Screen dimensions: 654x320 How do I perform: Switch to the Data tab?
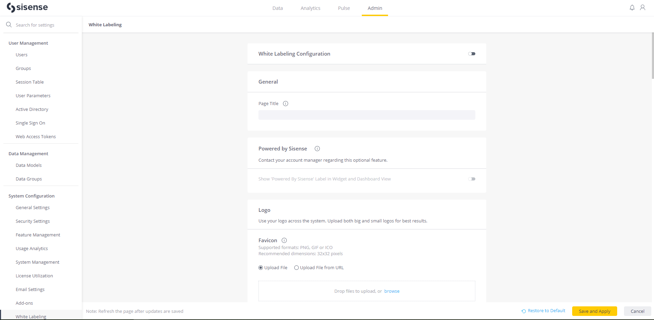(278, 8)
